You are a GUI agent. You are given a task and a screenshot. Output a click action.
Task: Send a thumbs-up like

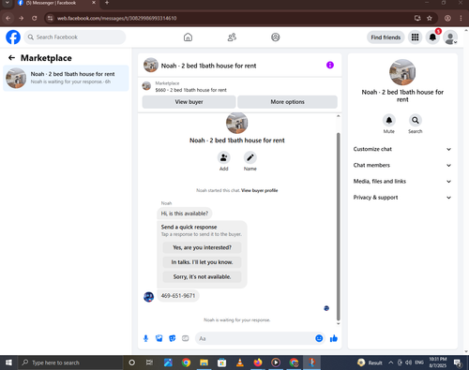(x=334, y=338)
